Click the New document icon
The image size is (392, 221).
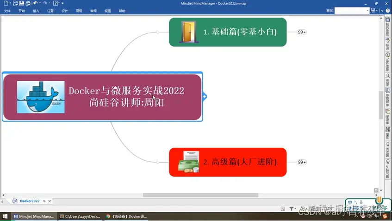tap(6, 3)
